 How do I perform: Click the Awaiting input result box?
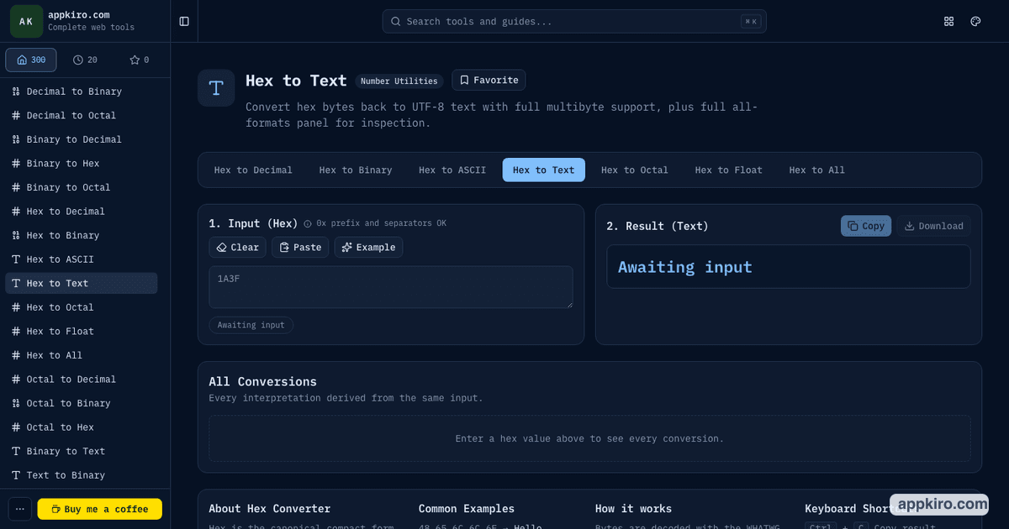pos(789,266)
